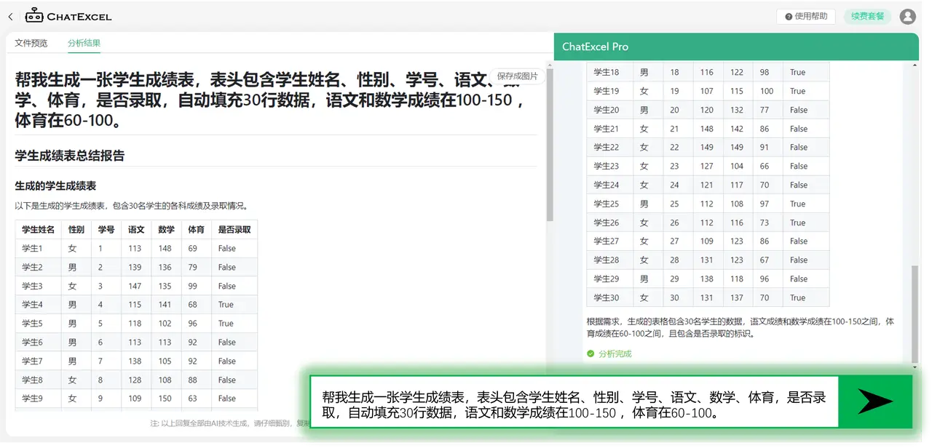
Task: Select 学生24 row in chat table
Action: tap(708, 185)
